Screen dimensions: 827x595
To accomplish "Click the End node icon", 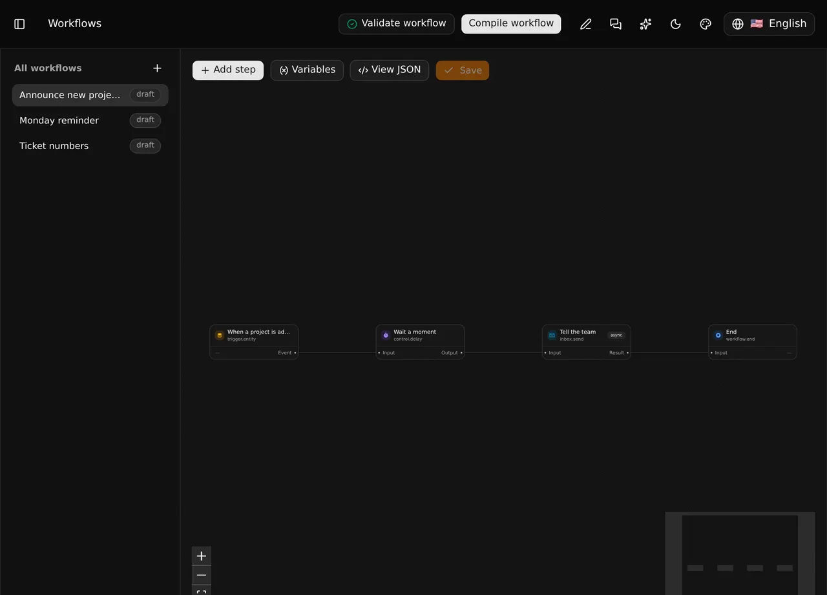I will pyautogui.click(x=718, y=336).
